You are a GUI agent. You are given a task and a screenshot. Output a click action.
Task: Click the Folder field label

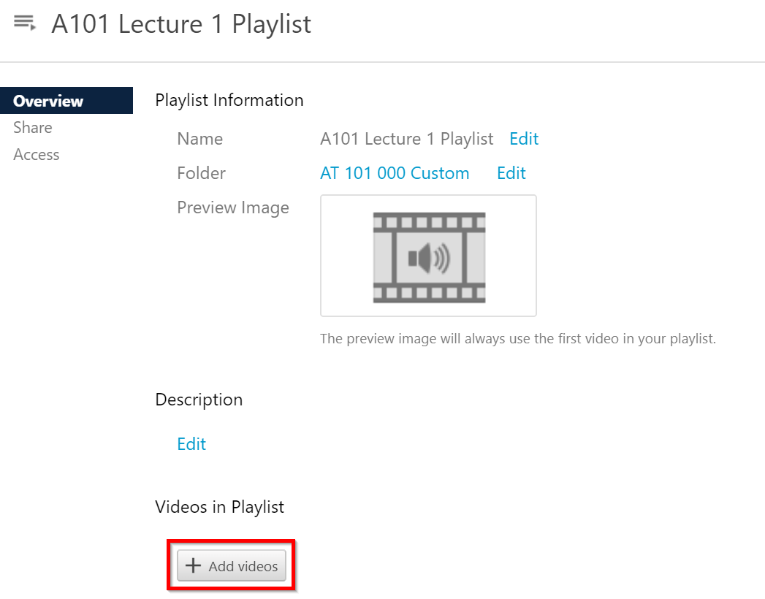point(201,173)
